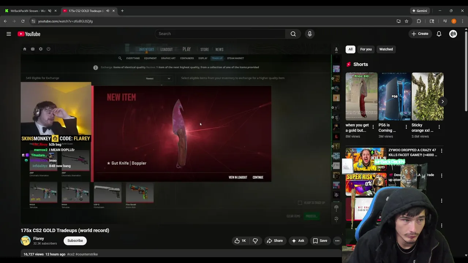This screenshot has height=263, width=468.
Task: Dislike the video with thumbs down
Action: click(x=255, y=241)
